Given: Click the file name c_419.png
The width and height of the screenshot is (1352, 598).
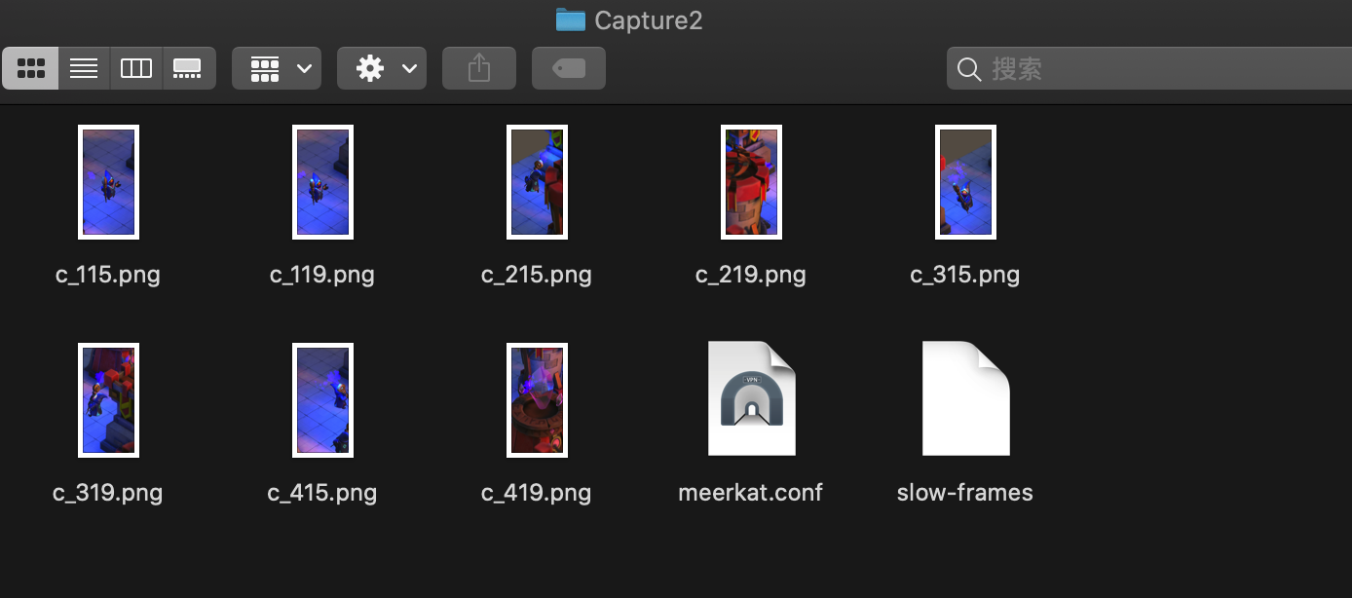Looking at the screenshot, I should tap(537, 493).
